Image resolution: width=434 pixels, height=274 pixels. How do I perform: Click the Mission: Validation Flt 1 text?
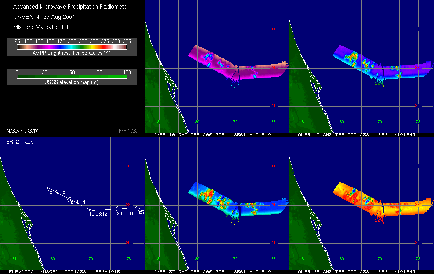(43, 27)
